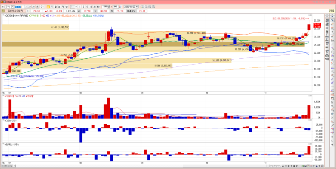Open the stock code history dropdown arrow
The width and height of the screenshot is (336, 169).
point(26,7)
